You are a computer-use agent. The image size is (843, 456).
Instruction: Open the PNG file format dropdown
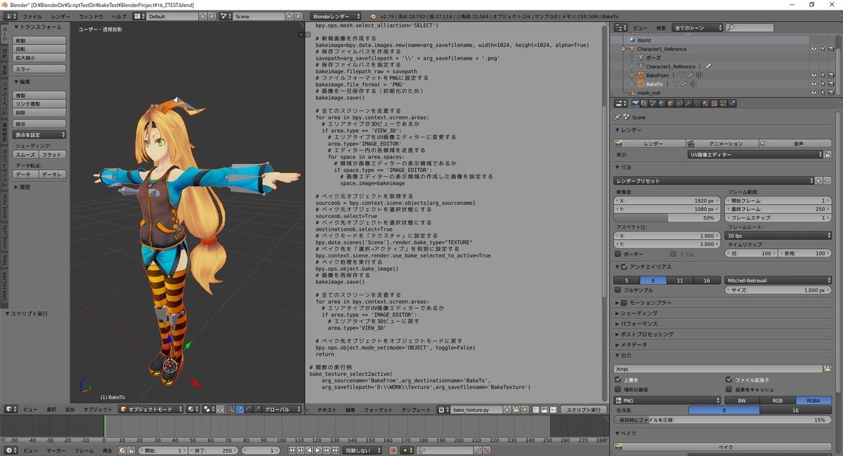pyautogui.click(x=667, y=401)
